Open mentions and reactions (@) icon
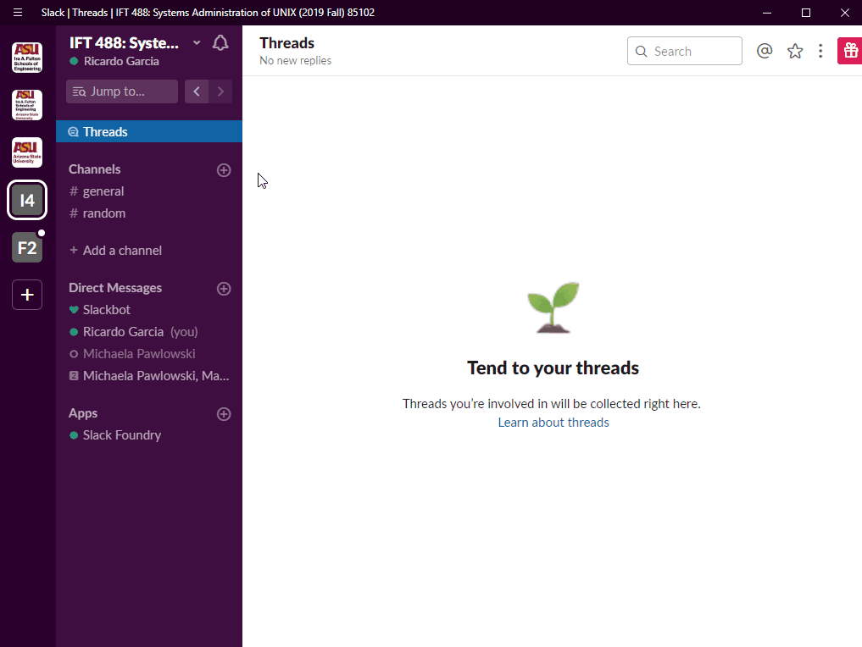This screenshot has width=862, height=647. pyautogui.click(x=765, y=52)
